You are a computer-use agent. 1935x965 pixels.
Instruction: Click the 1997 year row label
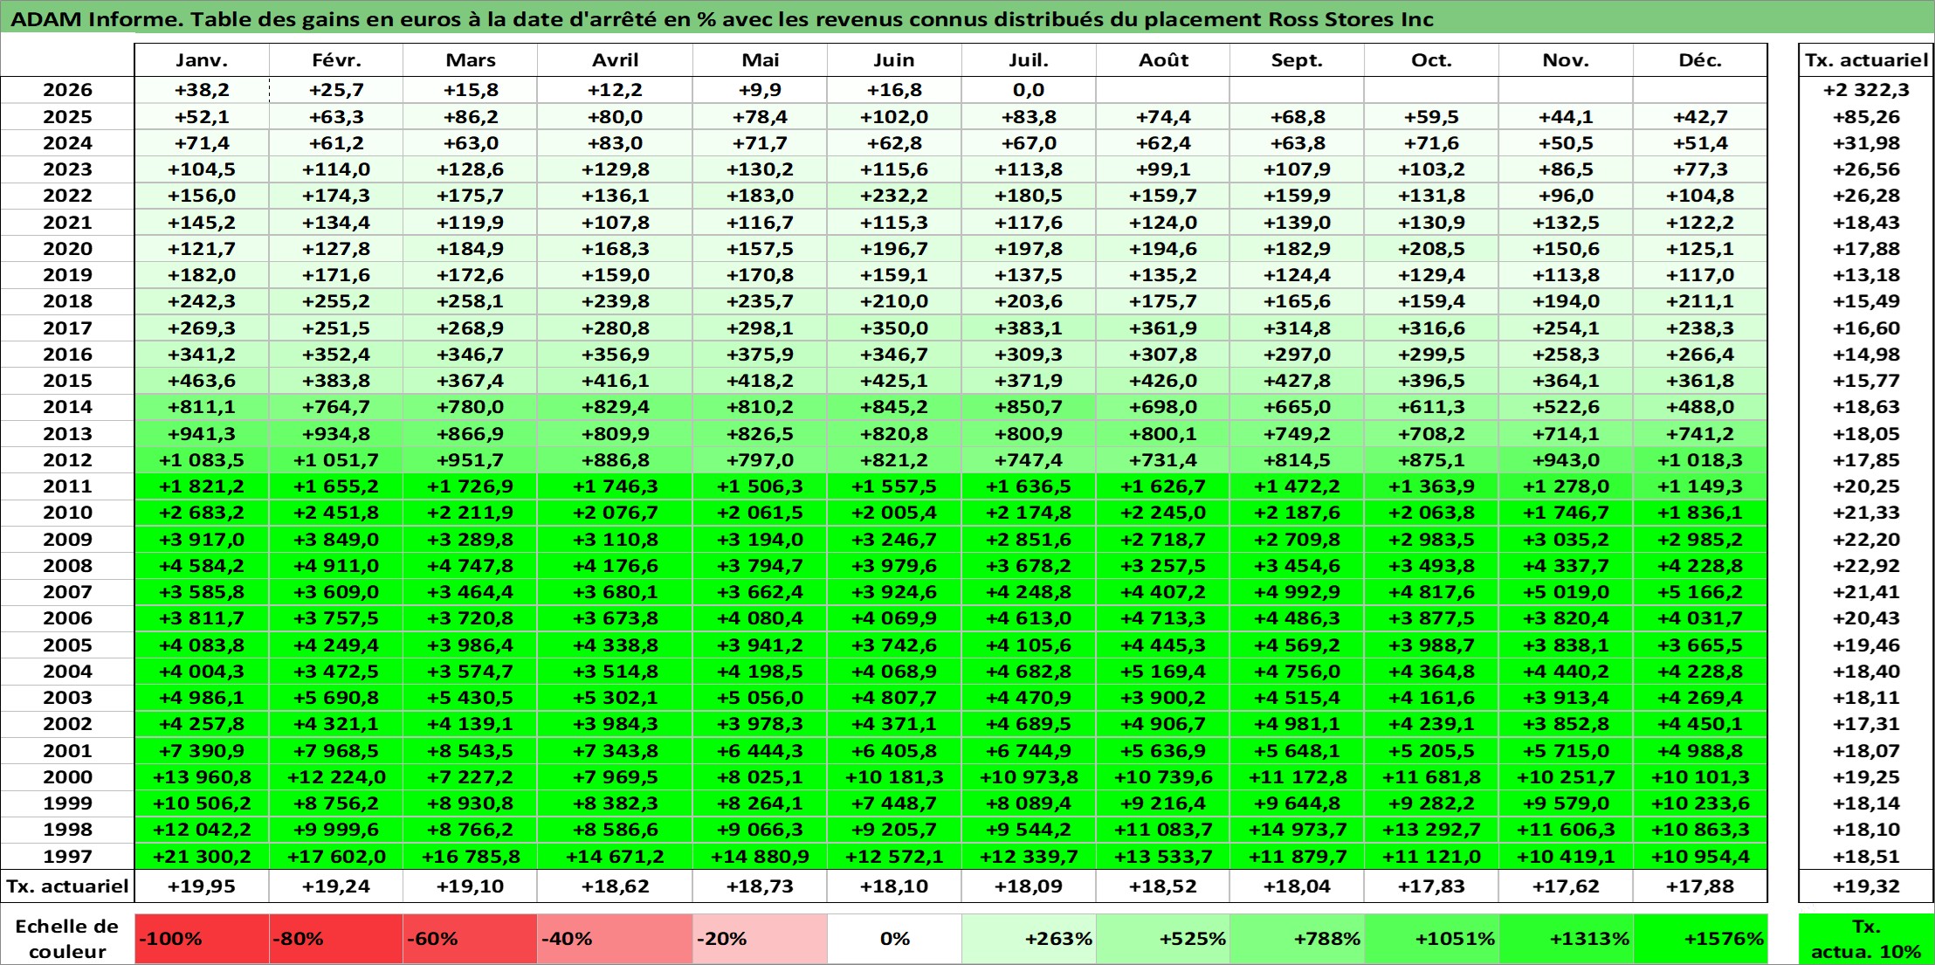tap(67, 857)
